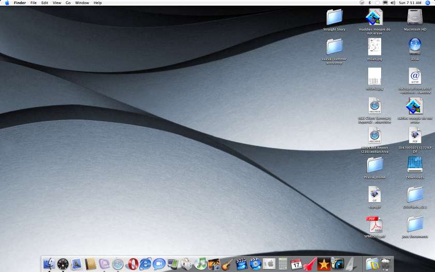
Task: Select the maddies moopie do not erase file
Action: click(374, 17)
